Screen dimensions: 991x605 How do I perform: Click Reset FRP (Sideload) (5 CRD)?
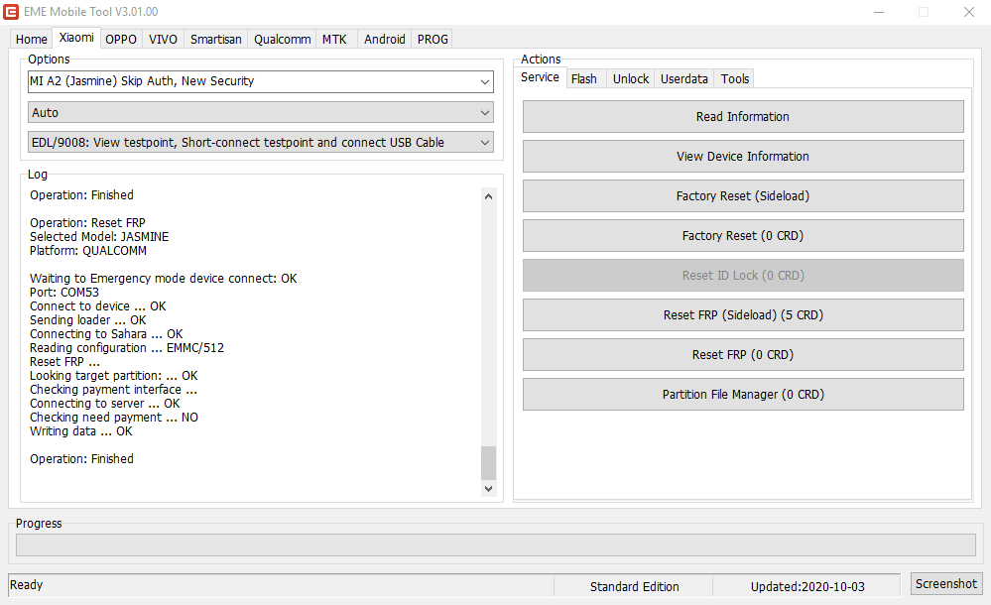coord(743,314)
